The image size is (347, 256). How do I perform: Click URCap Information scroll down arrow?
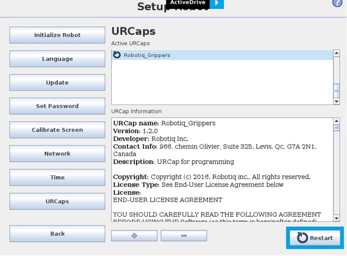(336, 218)
